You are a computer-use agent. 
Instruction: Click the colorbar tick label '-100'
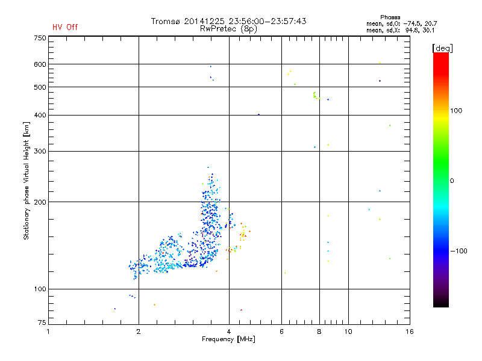click(x=459, y=251)
